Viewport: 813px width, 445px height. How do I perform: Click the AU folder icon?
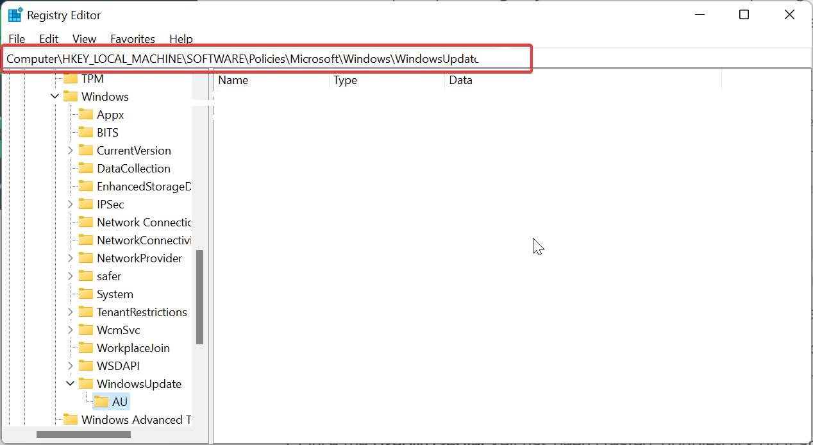click(x=101, y=402)
